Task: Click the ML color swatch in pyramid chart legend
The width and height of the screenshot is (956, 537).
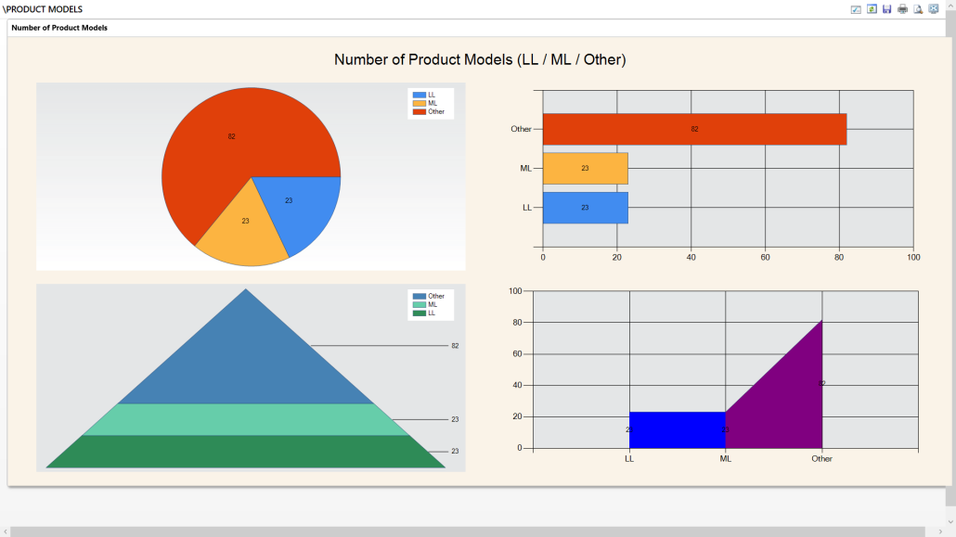Action: coord(419,304)
